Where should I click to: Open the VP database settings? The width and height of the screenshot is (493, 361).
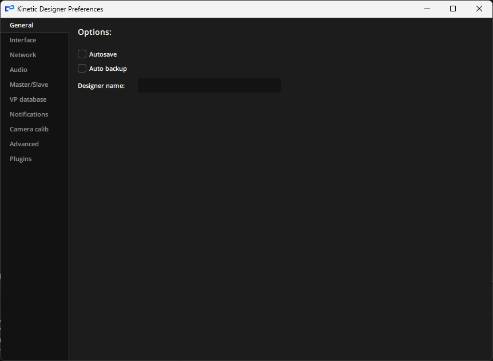click(27, 99)
